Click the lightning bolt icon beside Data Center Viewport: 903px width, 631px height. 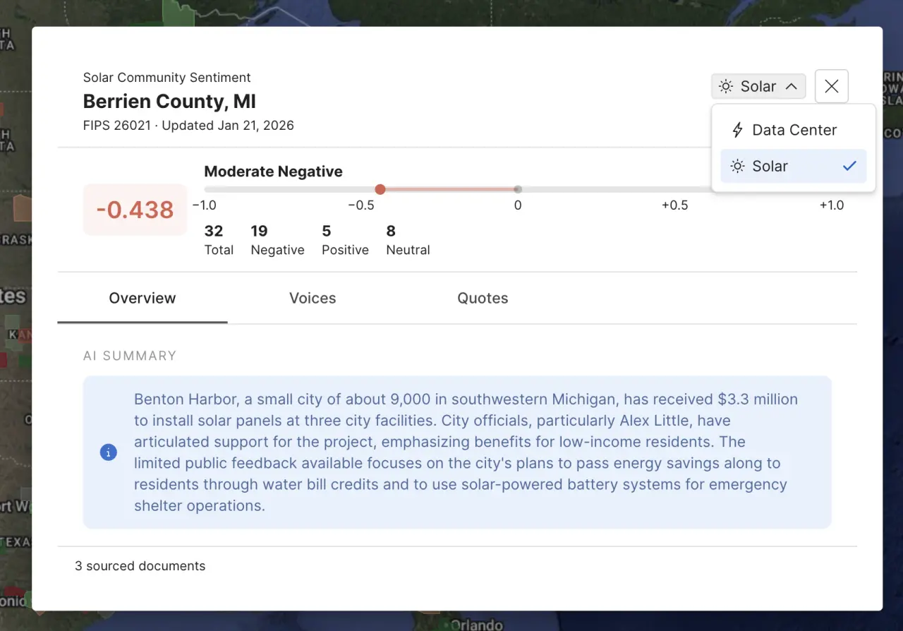(x=737, y=130)
